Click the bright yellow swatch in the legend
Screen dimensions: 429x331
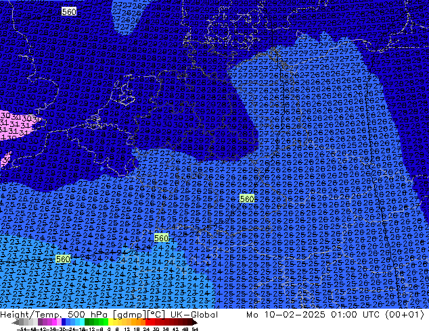pyautogui.click(x=110, y=323)
